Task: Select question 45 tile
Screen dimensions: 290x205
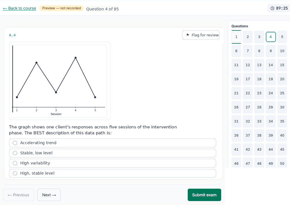Action: point(282,150)
